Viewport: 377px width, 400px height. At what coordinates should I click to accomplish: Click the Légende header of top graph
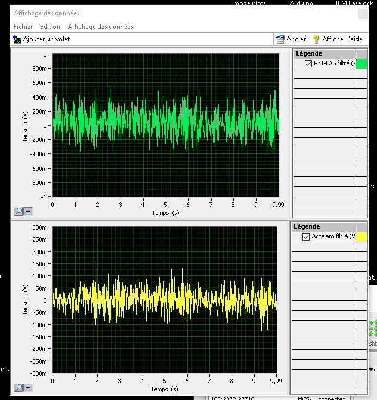pyautogui.click(x=309, y=53)
